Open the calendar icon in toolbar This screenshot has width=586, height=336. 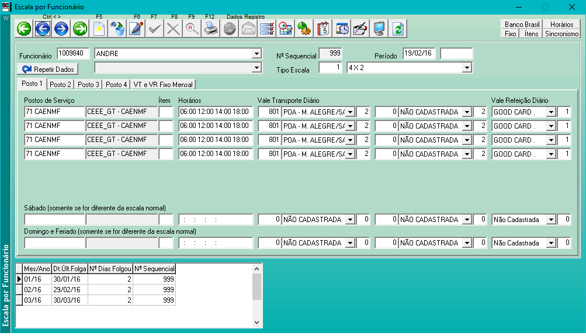click(323, 29)
